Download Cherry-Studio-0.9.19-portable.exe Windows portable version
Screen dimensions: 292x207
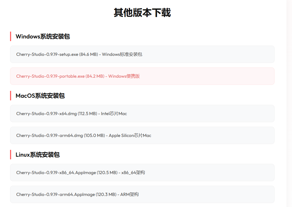(x=142, y=76)
